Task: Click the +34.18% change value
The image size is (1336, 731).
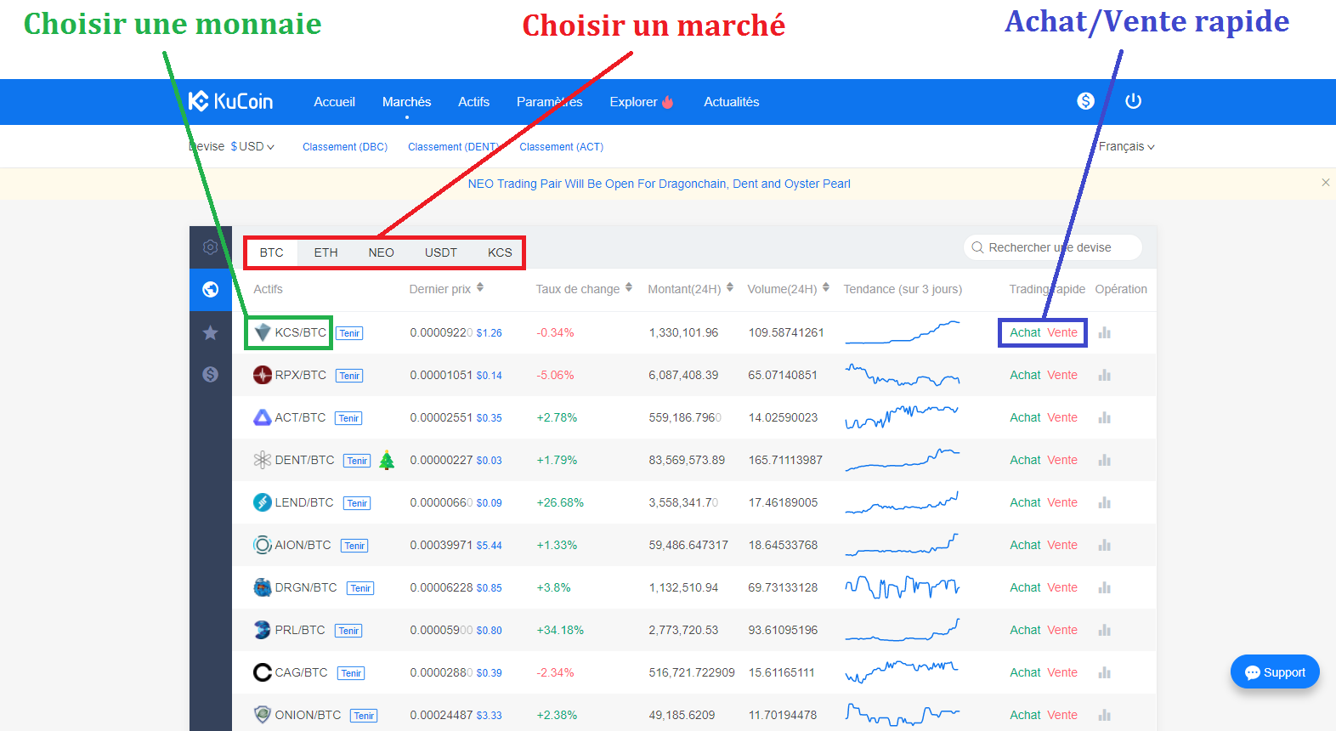Action: click(x=560, y=630)
